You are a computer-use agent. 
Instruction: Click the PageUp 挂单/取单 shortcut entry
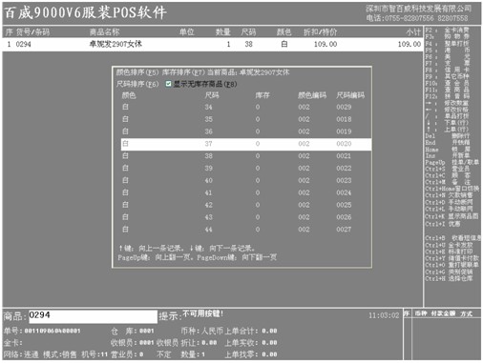[451, 162]
